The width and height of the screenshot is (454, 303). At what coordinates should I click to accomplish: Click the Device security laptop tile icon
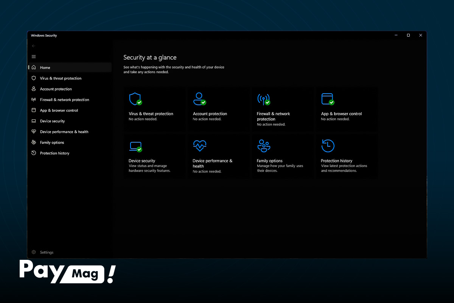[135, 146]
